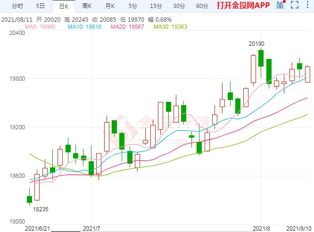Click the green candlestick above the 18235 label
Image resolution: width=314 pixels, height=232 pixels.
click(x=29, y=199)
